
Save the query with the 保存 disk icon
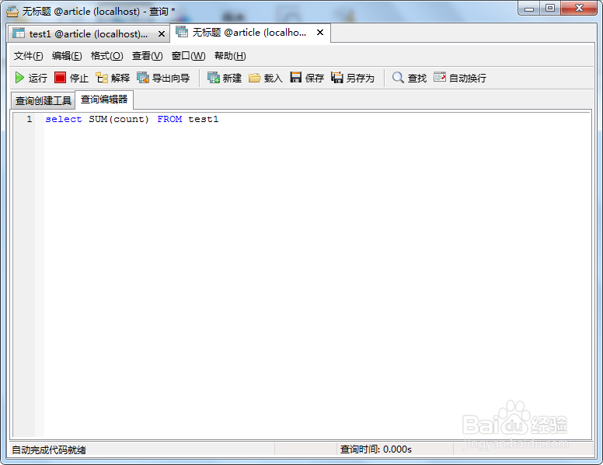(296, 78)
